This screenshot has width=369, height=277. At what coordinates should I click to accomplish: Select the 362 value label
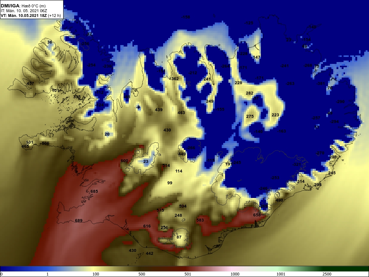click(175, 79)
